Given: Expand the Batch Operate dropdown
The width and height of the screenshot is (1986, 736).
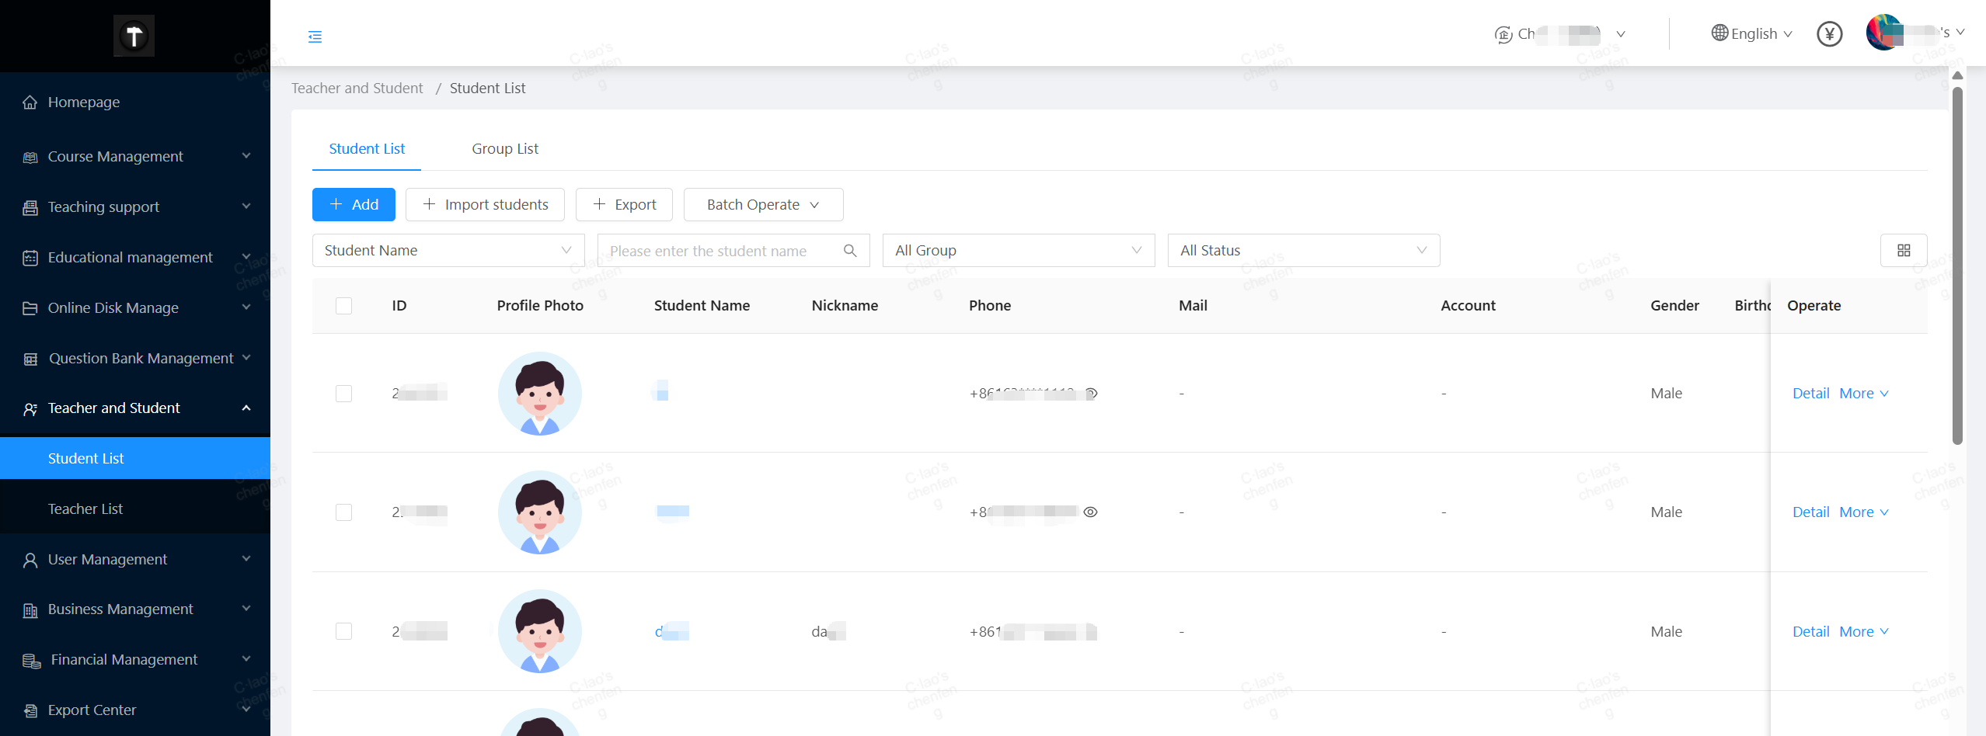Looking at the screenshot, I should pos(762,204).
